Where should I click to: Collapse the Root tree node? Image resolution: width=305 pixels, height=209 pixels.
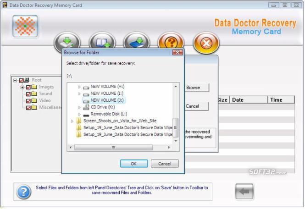click(x=15, y=80)
